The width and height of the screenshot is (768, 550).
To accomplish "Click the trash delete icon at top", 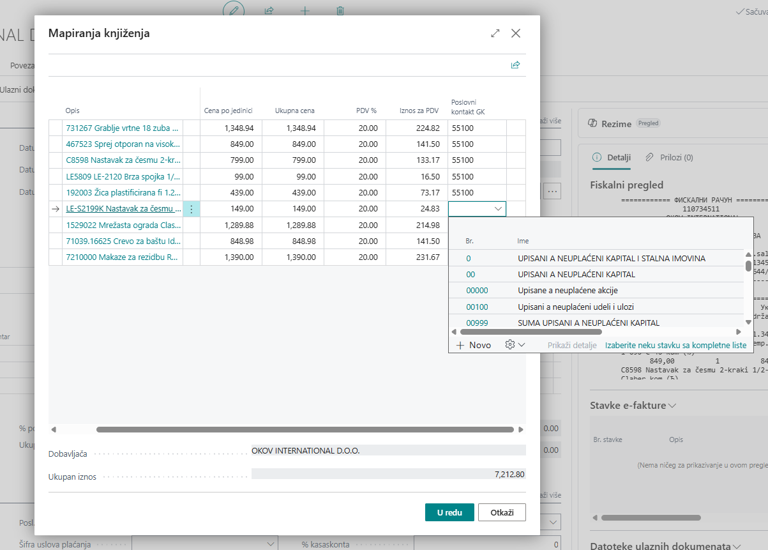I will click(x=340, y=11).
